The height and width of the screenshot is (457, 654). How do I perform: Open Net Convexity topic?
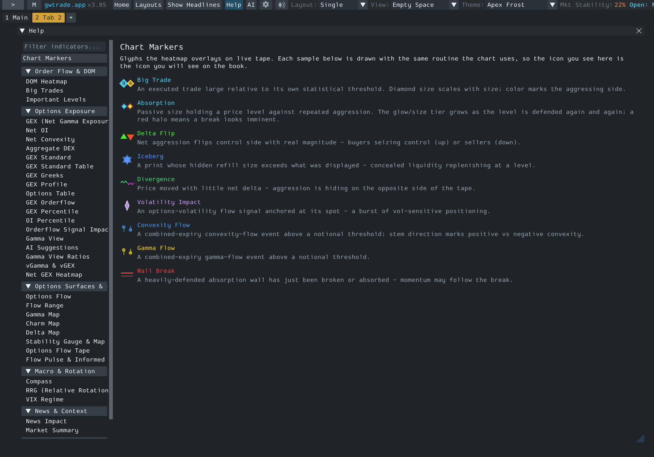tap(50, 139)
